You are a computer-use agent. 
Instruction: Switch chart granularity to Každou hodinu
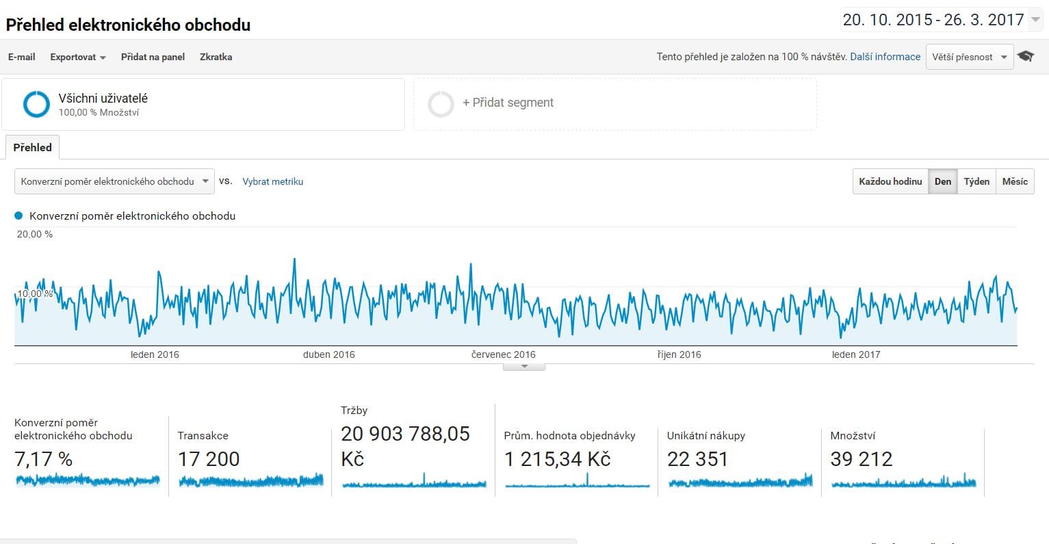[x=890, y=181]
